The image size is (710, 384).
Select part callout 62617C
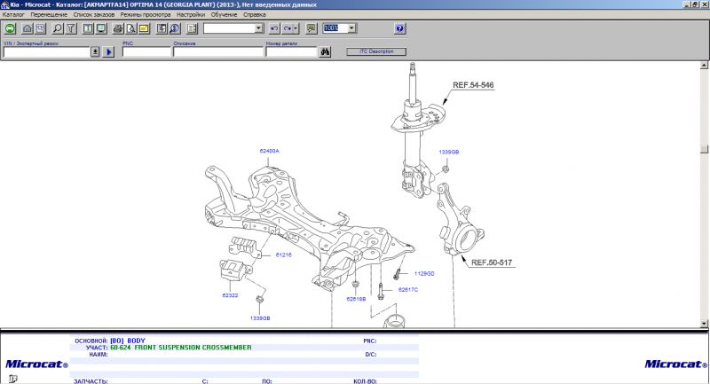pyautogui.click(x=408, y=289)
